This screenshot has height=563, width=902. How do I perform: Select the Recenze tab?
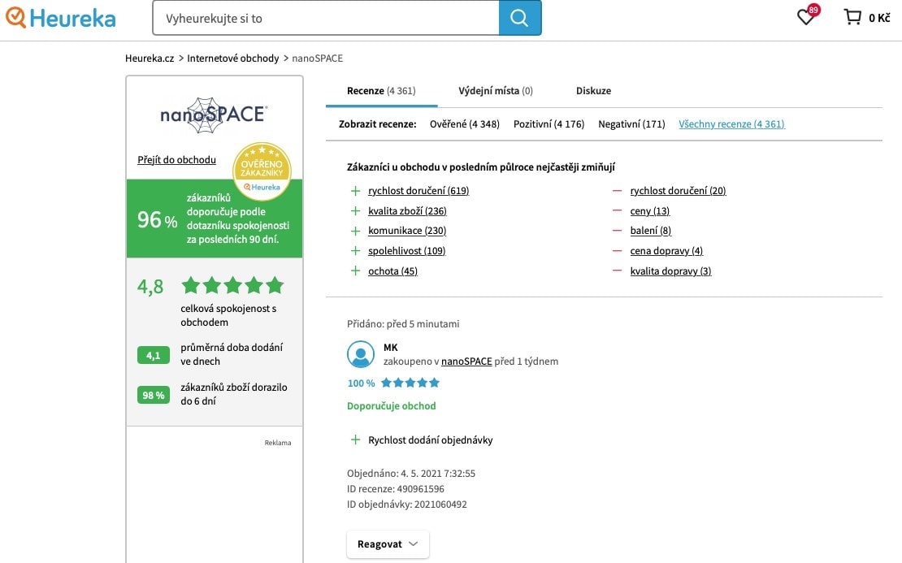[x=381, y=90]
